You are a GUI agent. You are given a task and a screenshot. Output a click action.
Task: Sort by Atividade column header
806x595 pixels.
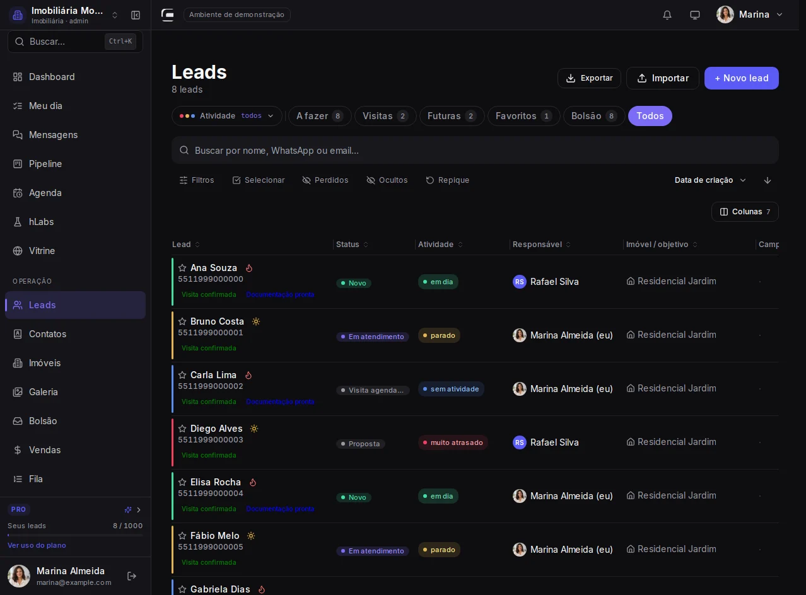[x=440, y=245]
